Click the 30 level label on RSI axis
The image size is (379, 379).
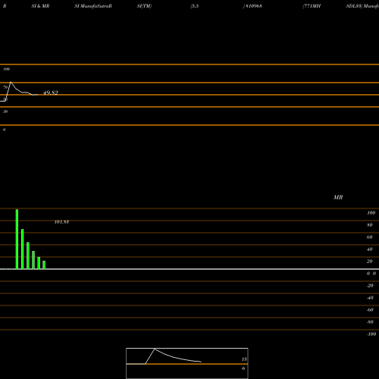[5, 111]
